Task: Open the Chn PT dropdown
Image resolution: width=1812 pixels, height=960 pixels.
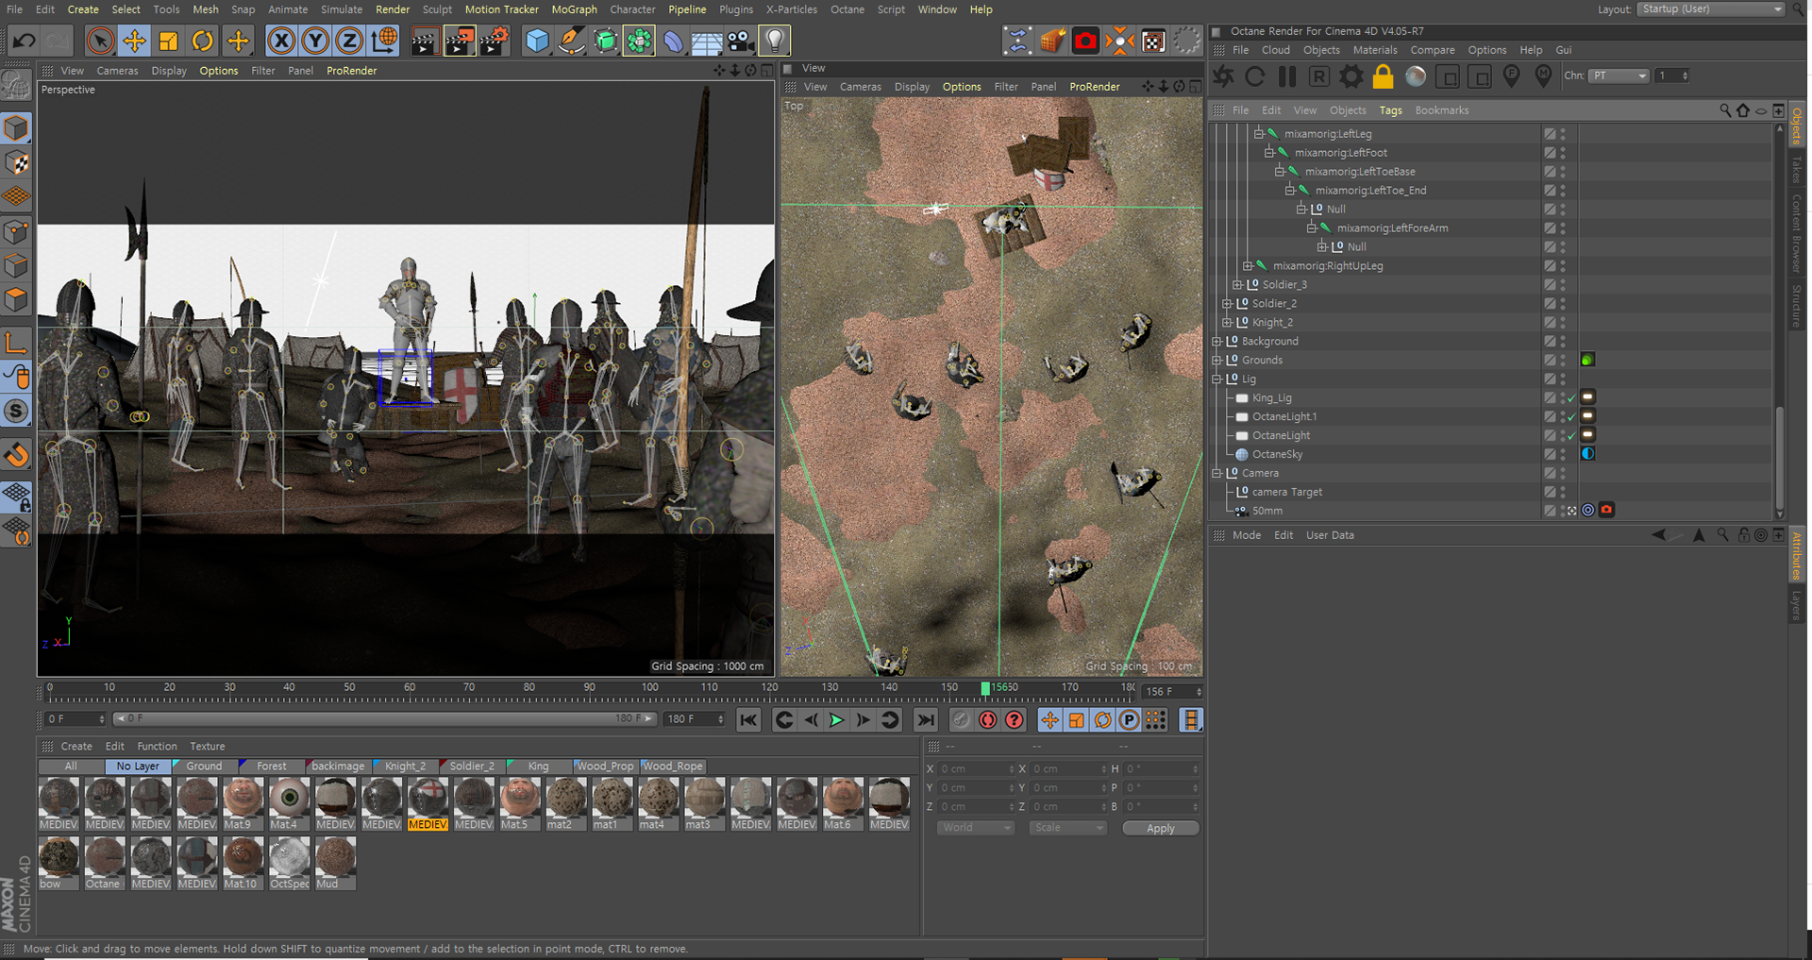Action: (1619, 76)
